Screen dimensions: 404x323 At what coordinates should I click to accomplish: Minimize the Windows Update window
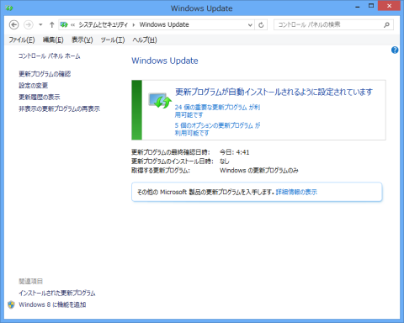click(x=358, y=7)
